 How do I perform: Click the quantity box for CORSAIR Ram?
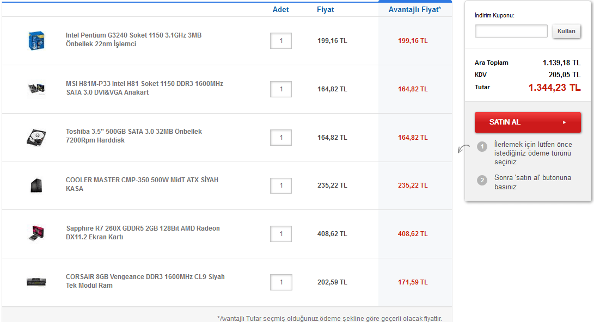pyautogui.click(x=281, y=282)
